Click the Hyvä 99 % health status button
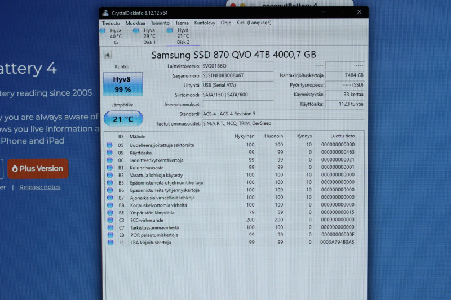 click(123, 84)
